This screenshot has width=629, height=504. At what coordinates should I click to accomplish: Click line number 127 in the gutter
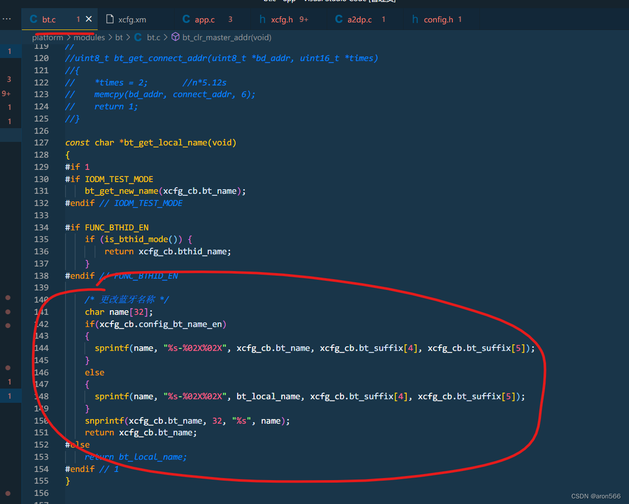coord(41,143)
